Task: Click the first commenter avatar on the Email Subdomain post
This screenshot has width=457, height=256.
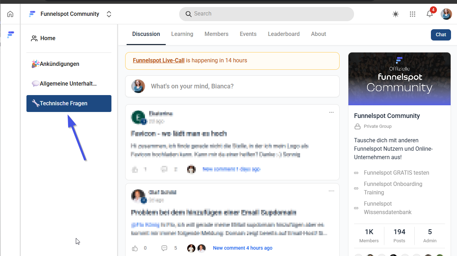Action: [x=191, y=248]
